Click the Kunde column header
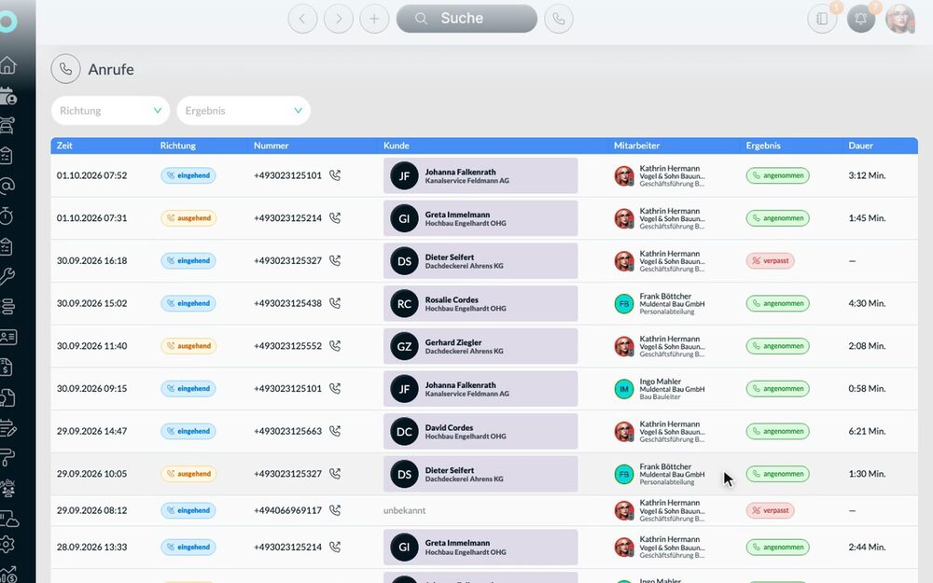The height and width of the screenshot is (583, 933). (x=397, y=146)
